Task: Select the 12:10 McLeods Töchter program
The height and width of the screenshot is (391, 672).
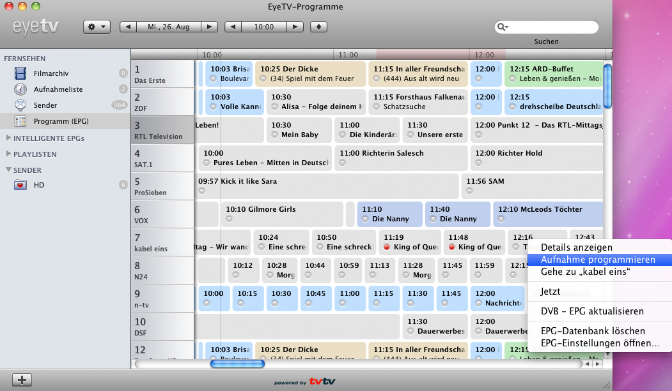Action: coord(548,214)
